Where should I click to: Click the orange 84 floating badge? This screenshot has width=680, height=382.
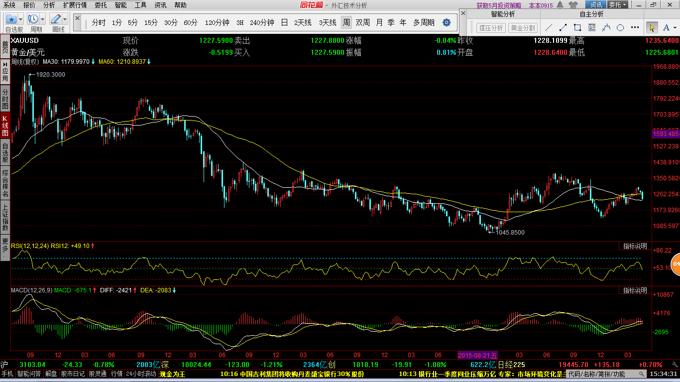[x=676, y=264]
